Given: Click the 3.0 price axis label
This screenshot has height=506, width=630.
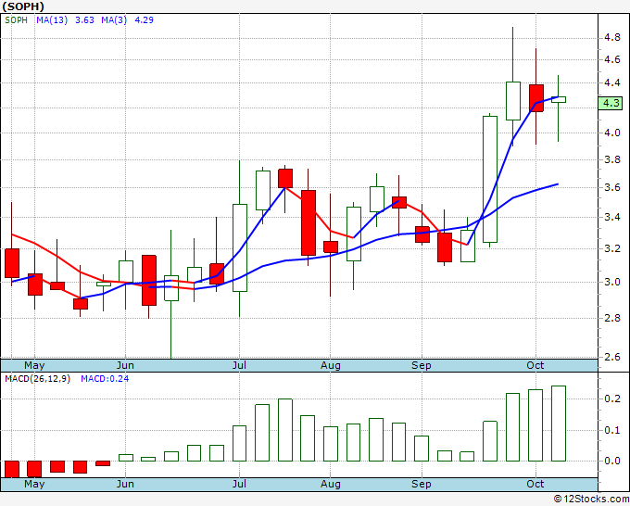Looking at the screenshot, I should click(x=611, y=282).
